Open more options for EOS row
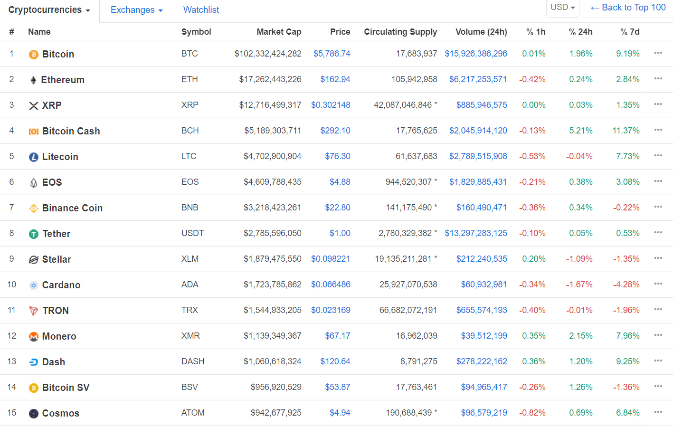 [x=658, y=181]
